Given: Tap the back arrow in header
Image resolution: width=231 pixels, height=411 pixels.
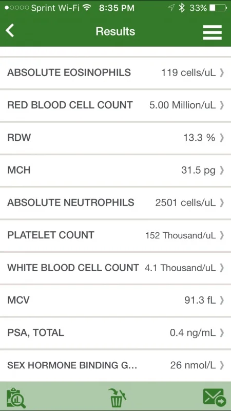Looking at the screenshot, I should [x=10, y=31].
